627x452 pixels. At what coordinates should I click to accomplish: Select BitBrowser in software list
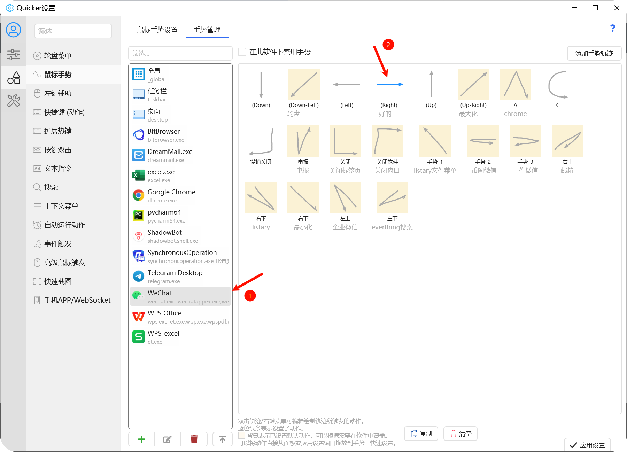pyautogui.click(x=180, y=135)
